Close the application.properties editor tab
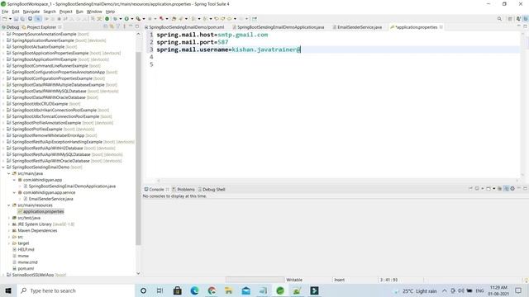This screenshot has height=297, width=529. (441, 27)
